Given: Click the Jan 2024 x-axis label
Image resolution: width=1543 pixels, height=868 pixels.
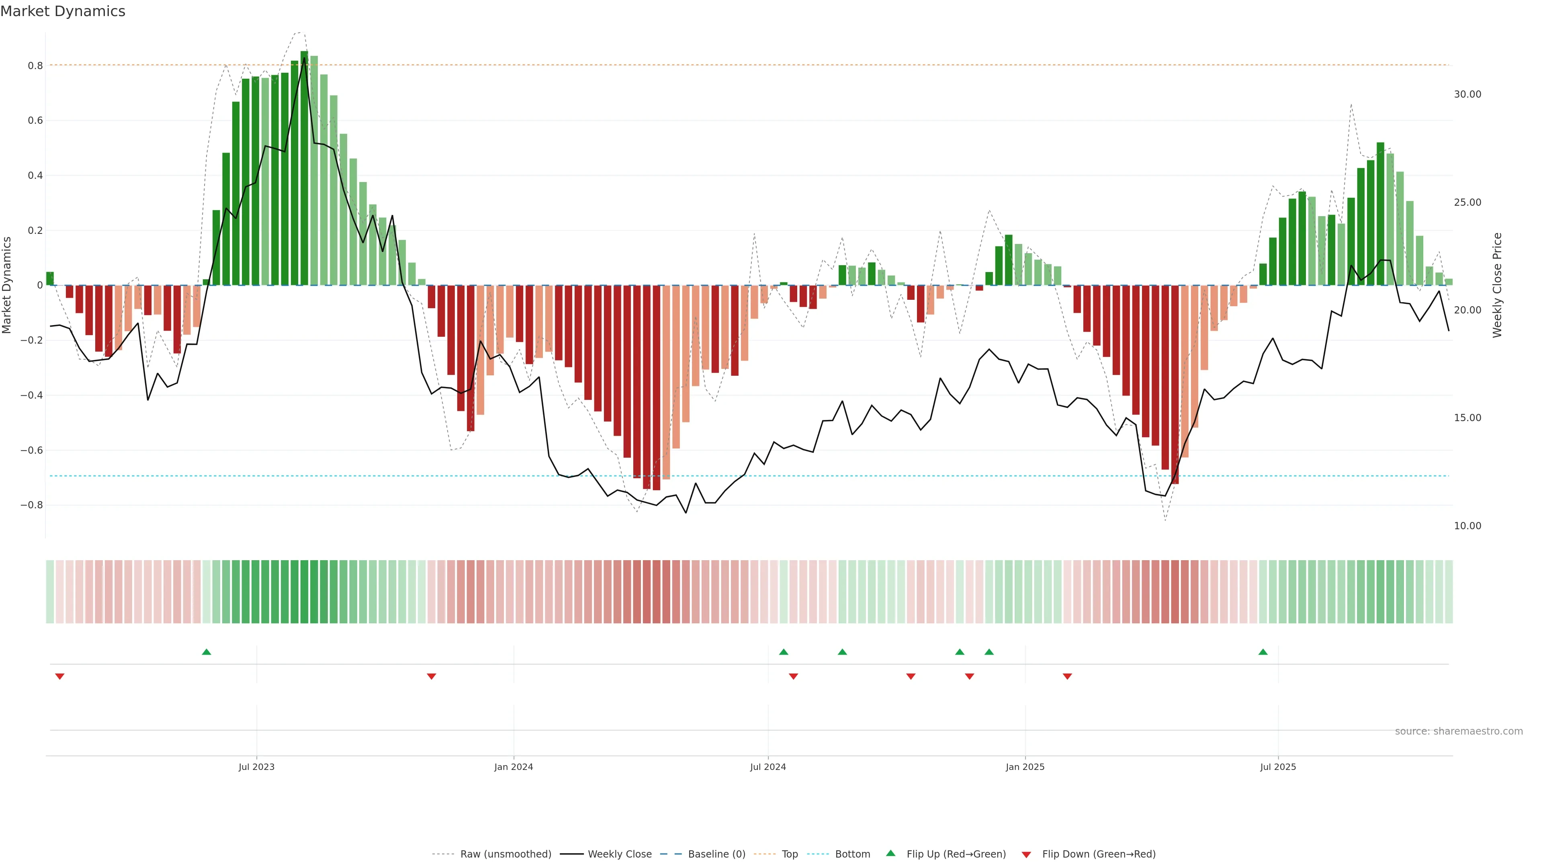Looking at the screenshot, I should coord(514,767).
